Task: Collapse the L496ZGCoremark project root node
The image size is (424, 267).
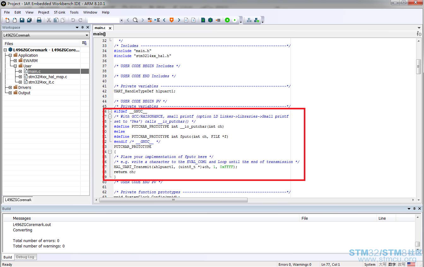Action: [x=5, y=50]
